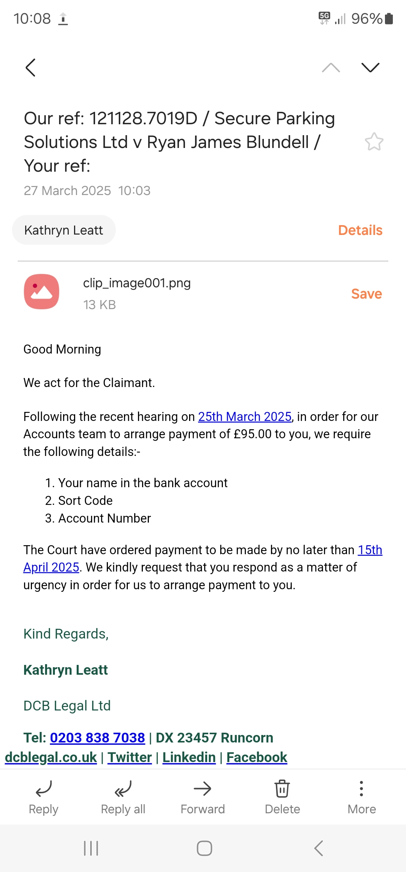406x872 pixels.
Task: Save the clip_image001.png attachment
Action: (367, 294)
